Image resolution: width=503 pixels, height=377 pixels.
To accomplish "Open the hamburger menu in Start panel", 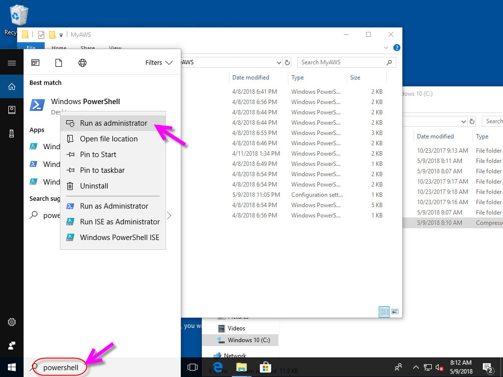I will coord(12,63).
